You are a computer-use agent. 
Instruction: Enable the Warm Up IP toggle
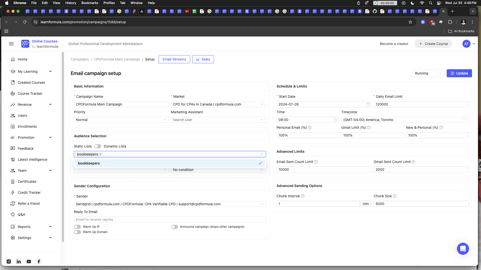click(77, 227)
